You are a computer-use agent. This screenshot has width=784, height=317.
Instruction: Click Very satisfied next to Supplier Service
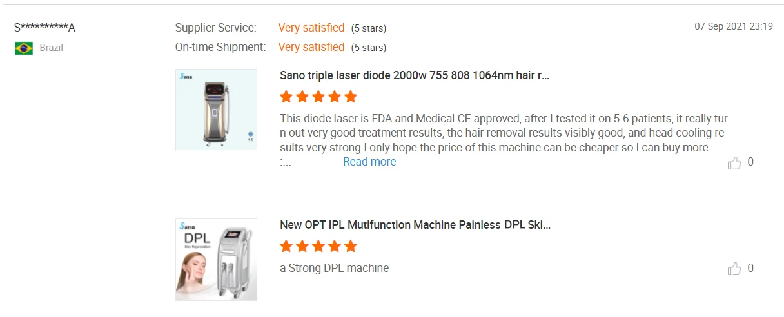pos(311,28)
